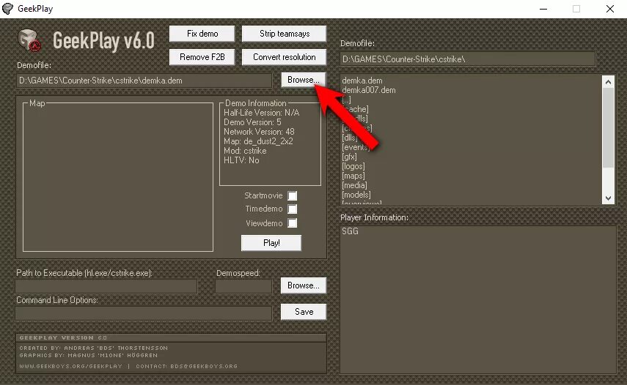
Task: Open the [..] parent folder entry
Action: [x=346, y=100]
